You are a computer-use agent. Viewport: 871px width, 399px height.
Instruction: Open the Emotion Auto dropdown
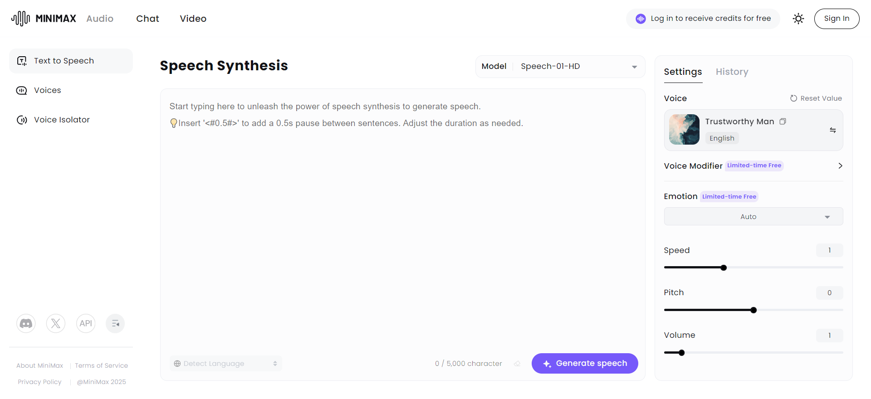click(x=753, y=217)
